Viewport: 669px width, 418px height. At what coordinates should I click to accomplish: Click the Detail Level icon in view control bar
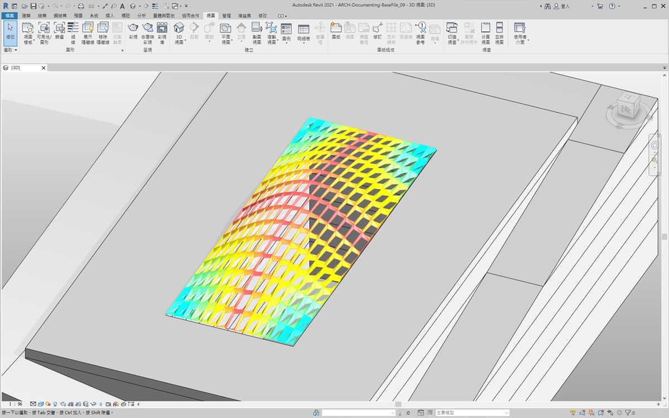tap(33, 404)
